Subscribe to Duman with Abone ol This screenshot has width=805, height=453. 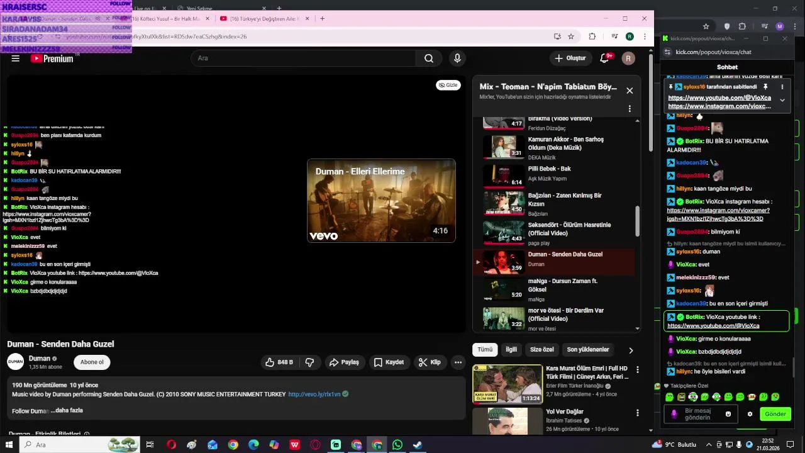coord(92,362)
